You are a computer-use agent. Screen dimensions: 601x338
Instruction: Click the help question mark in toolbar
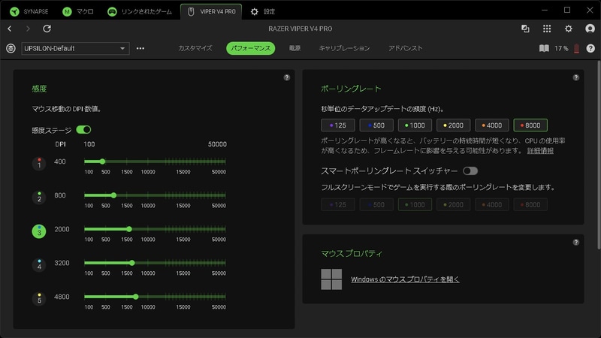click(x=590, y=48)
